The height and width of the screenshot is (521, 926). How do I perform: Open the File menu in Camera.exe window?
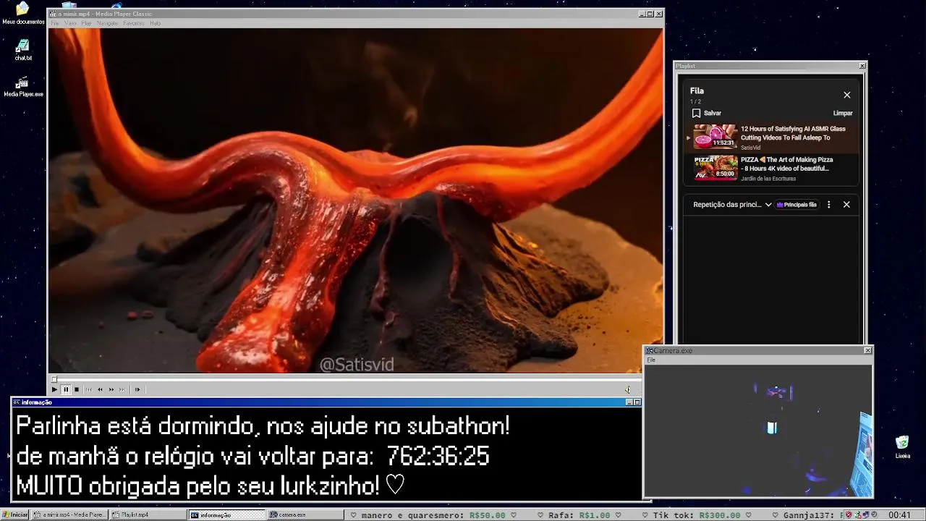click(x=651, y=360)
